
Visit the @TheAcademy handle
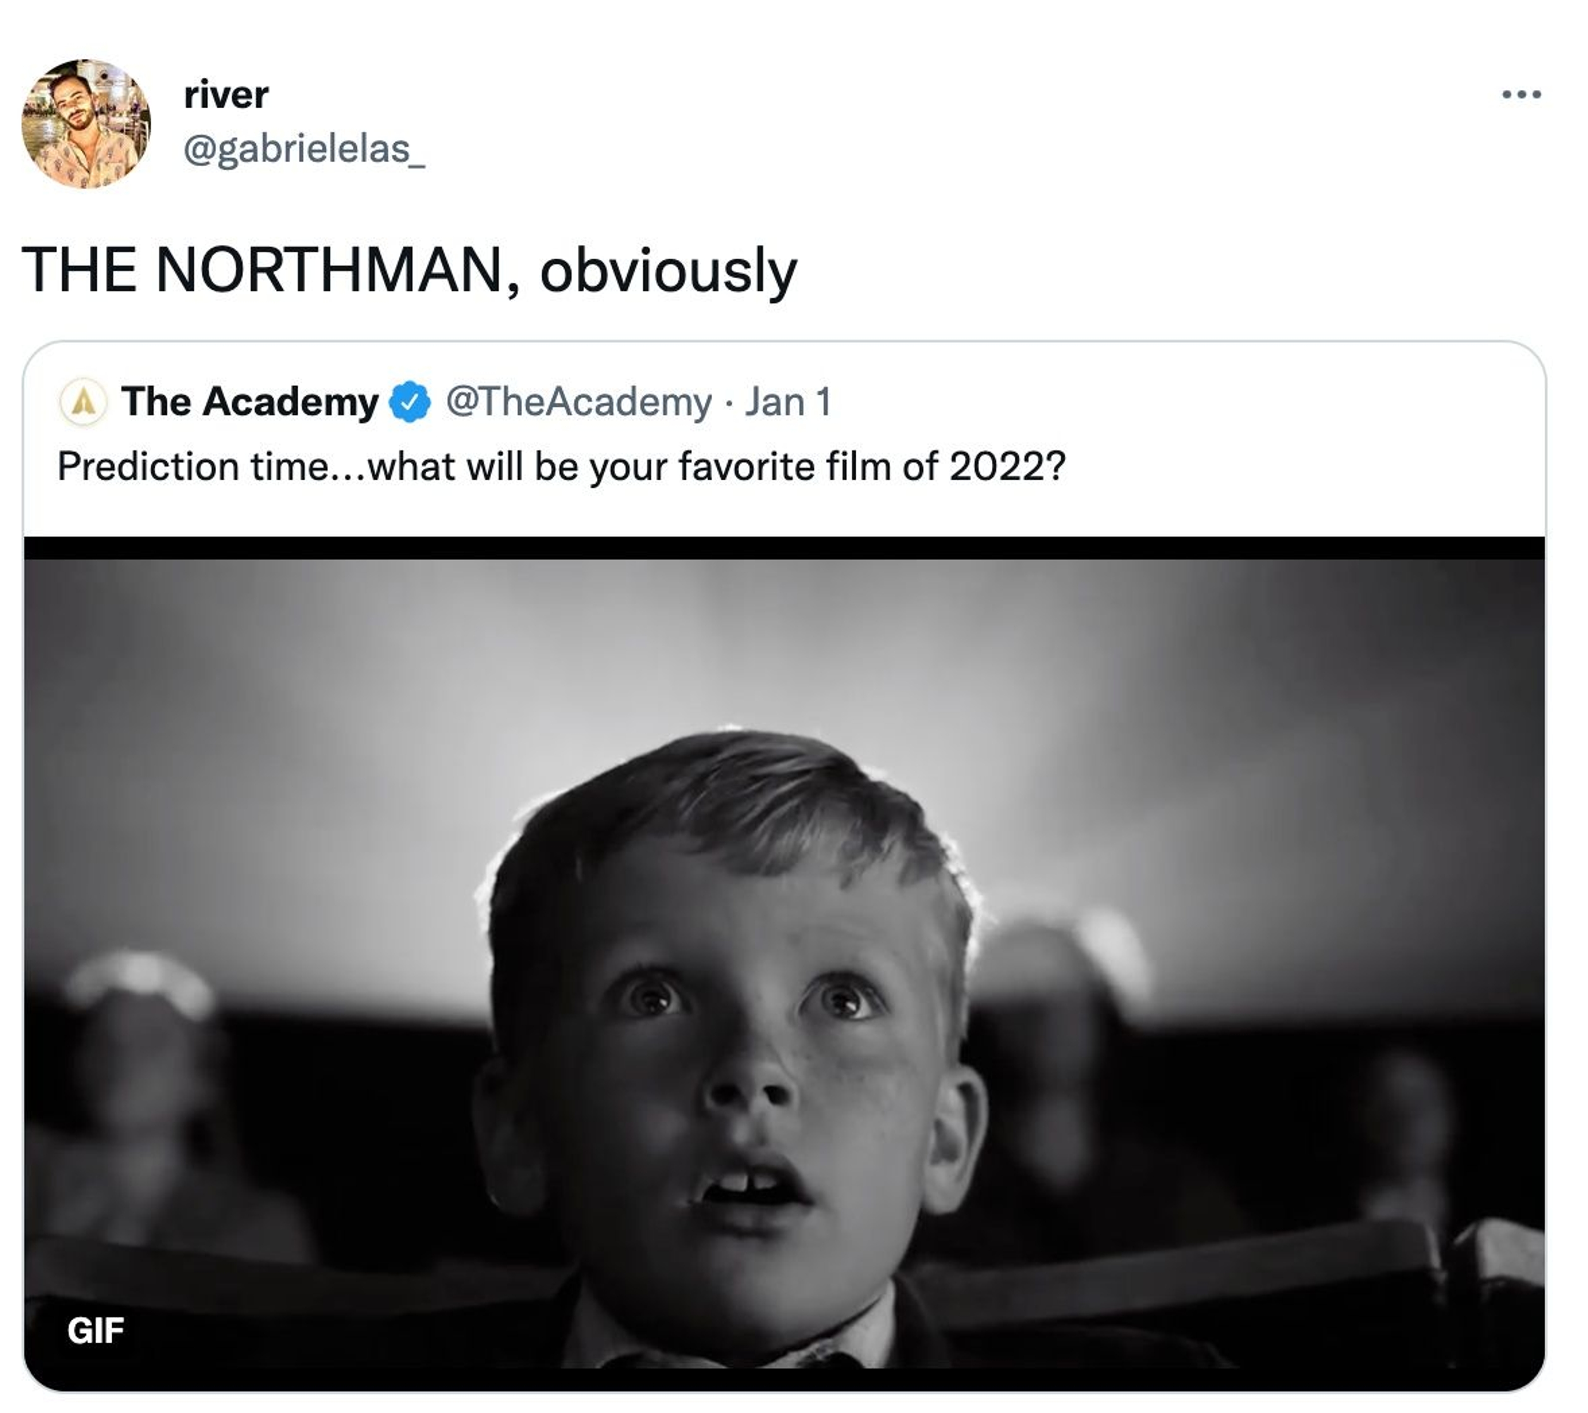[578, 402]
